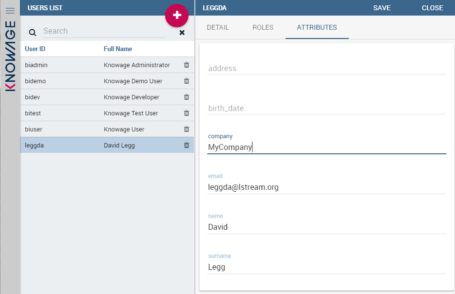Delete user biadmin with trash icon
The width and height of the screenshot is (455, 294).
click(186, 65)
